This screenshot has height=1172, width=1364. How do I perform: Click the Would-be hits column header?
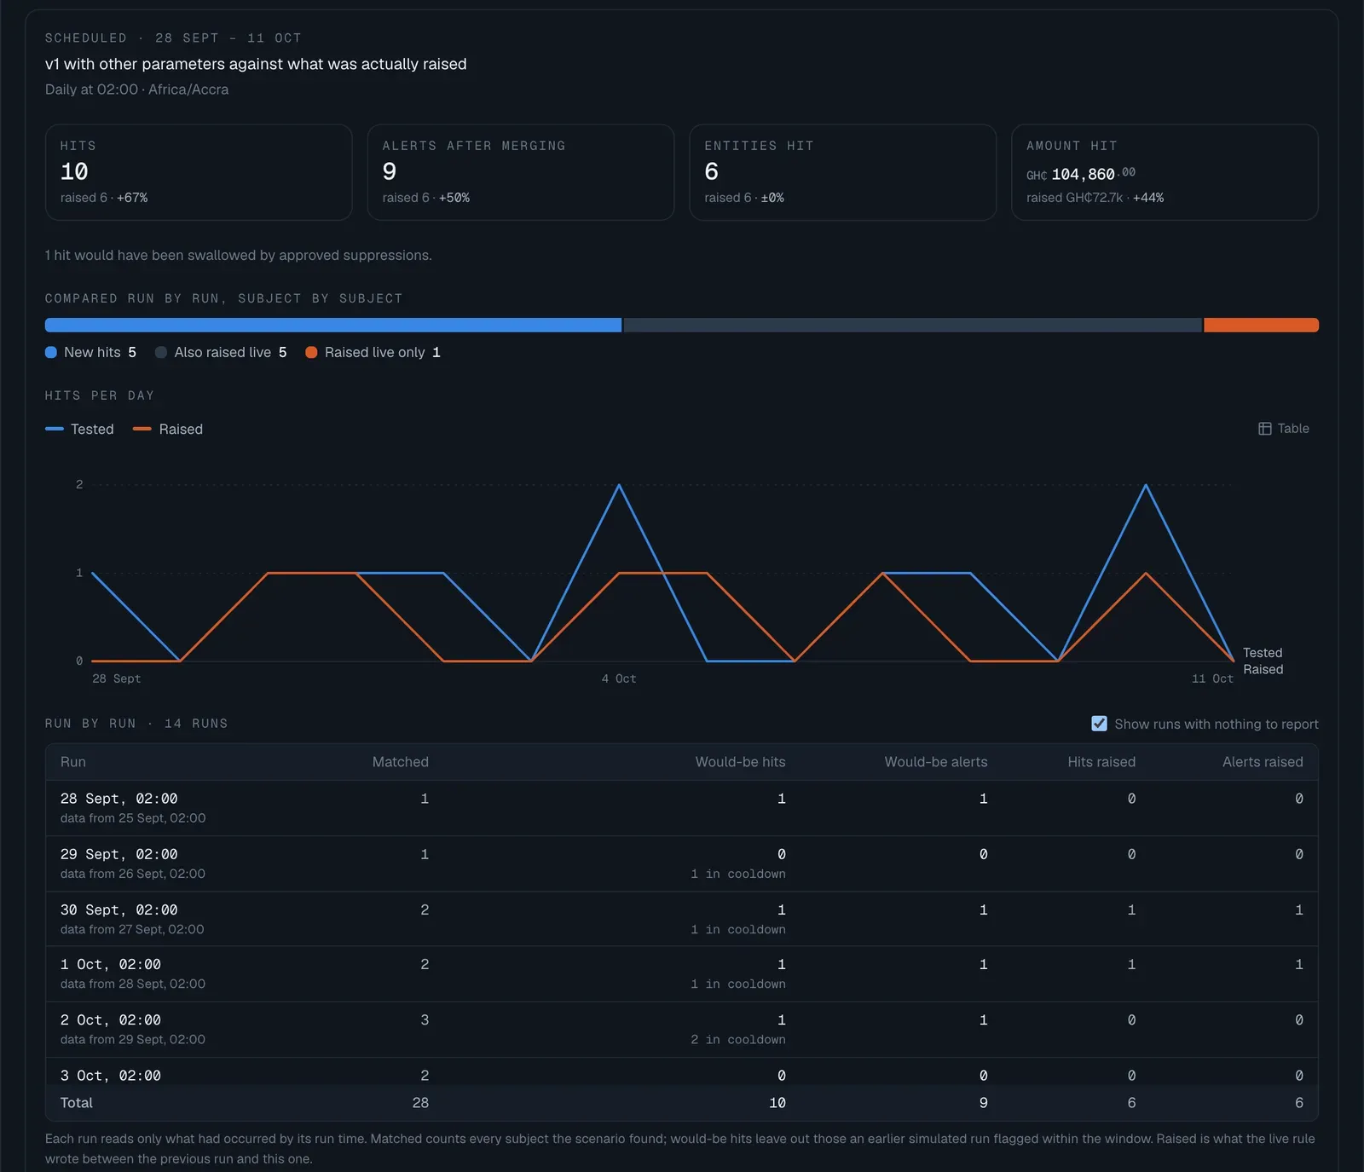pyautogui.click(x=740, y=762)
